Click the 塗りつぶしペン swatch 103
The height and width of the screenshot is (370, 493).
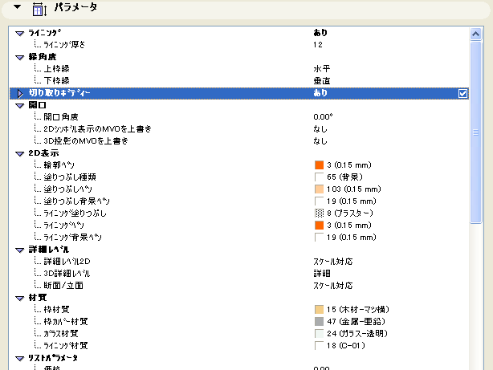[x=319, y=189]
